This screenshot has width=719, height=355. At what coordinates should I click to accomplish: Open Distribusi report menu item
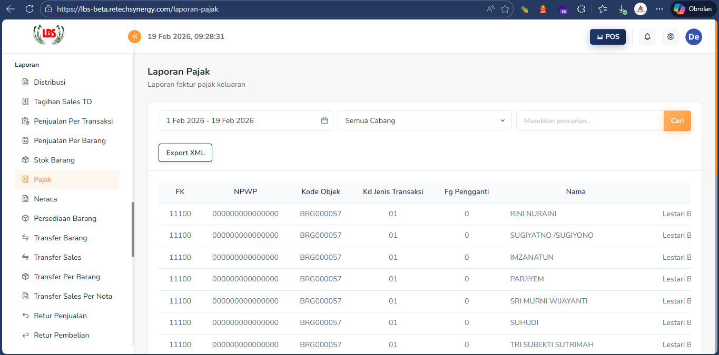pyautogui.click(x=67, y=82)
